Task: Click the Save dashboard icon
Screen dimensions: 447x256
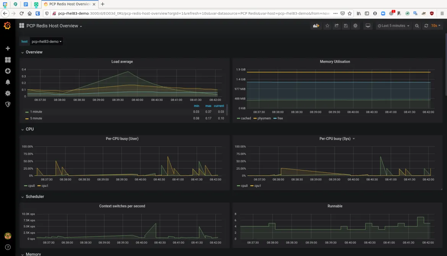Action: (345, 26)
